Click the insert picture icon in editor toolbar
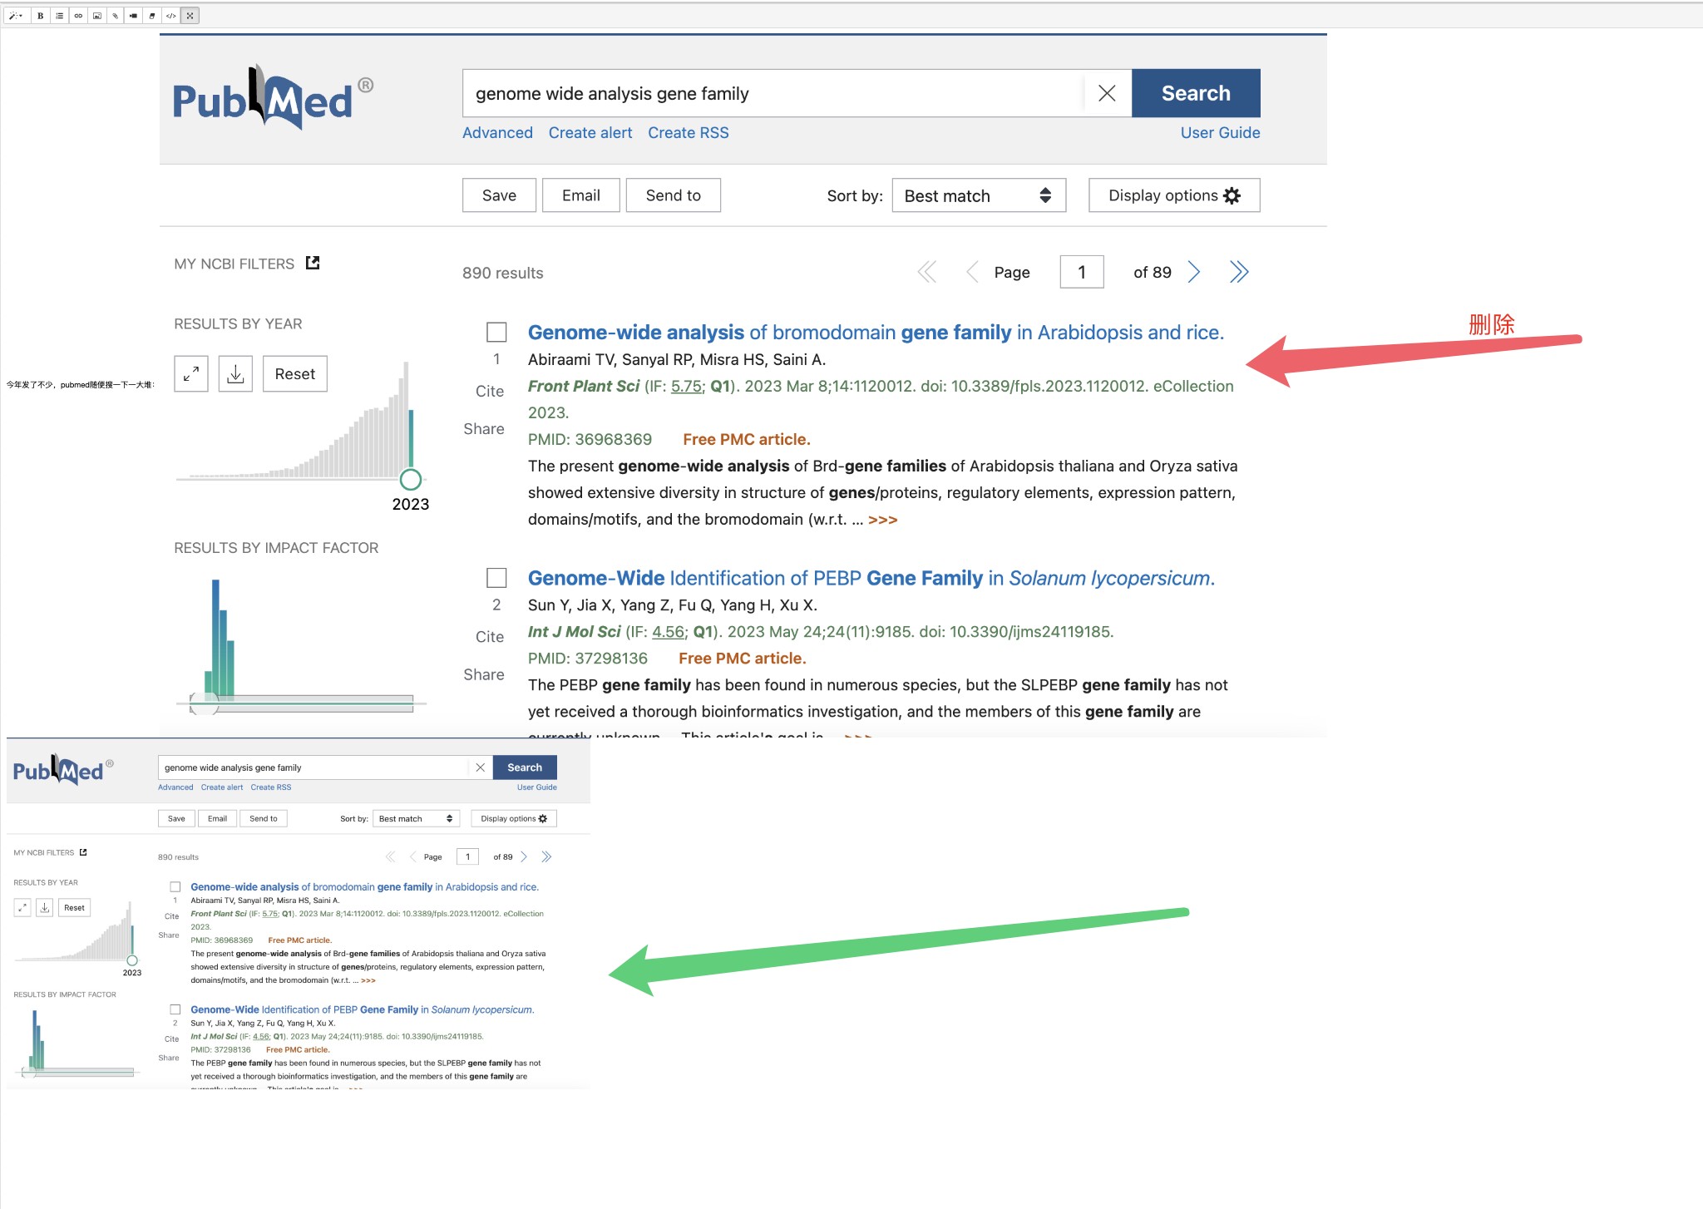Viewport: 1703px width, 1209px height. point(96,15)
